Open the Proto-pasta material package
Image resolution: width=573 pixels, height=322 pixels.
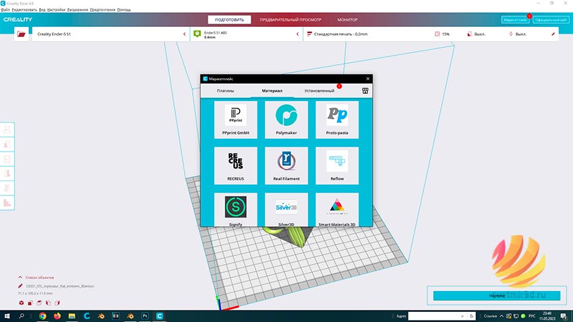tap(337, 120)
